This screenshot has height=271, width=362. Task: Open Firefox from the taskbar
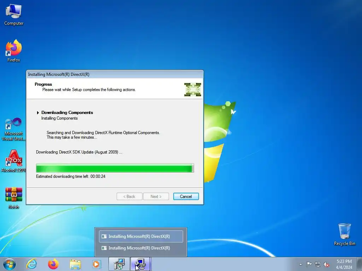pos(53,264)
